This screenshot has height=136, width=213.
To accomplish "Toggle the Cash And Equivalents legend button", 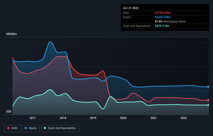I will 60,128.
